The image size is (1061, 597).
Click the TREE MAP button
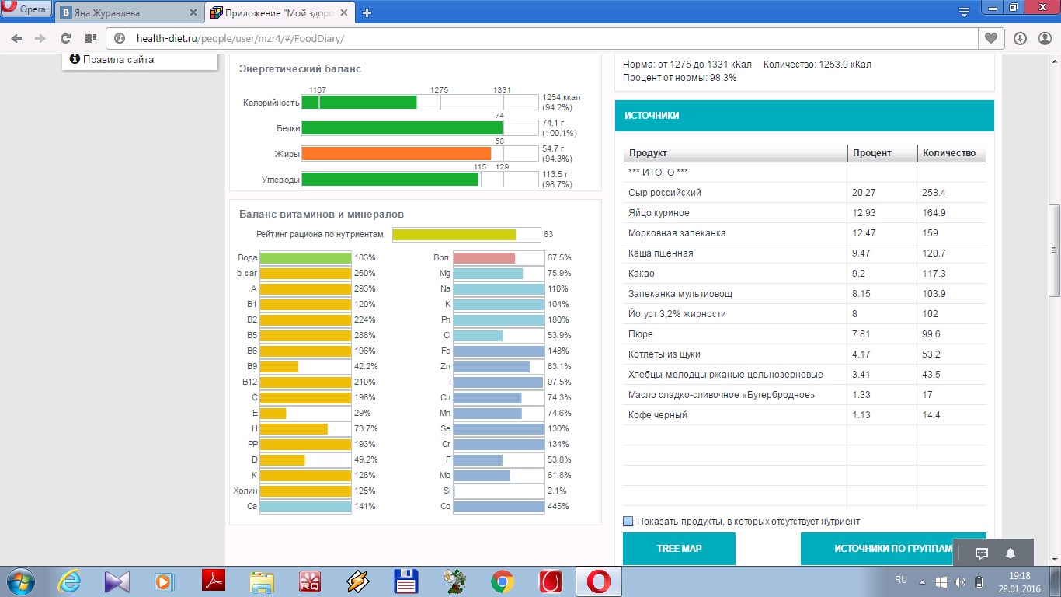679,549
